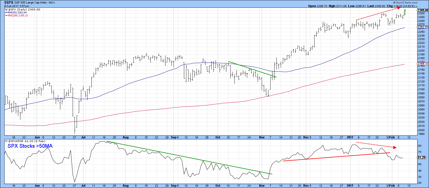Click the 61.20 value tag on indicator axis

pos(422,158)
